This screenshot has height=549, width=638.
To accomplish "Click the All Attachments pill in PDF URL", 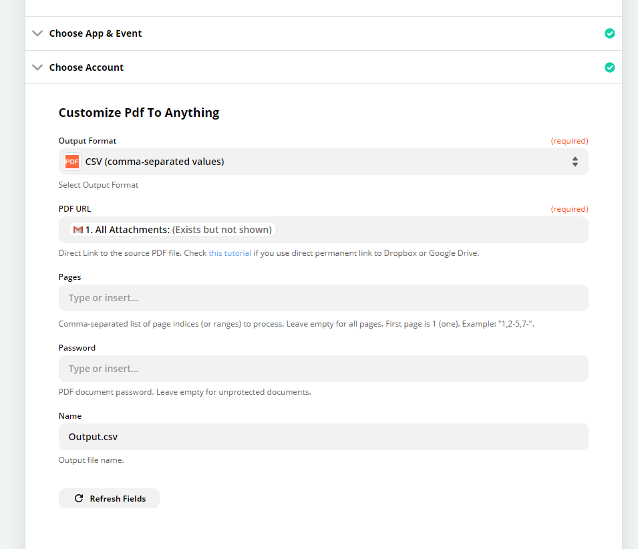I will [x=172, y=230].
